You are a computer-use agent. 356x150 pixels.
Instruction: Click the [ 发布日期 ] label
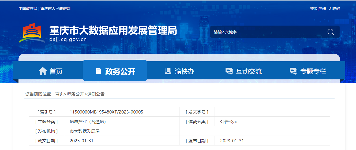pyautogui.click(x=197, y=141)
